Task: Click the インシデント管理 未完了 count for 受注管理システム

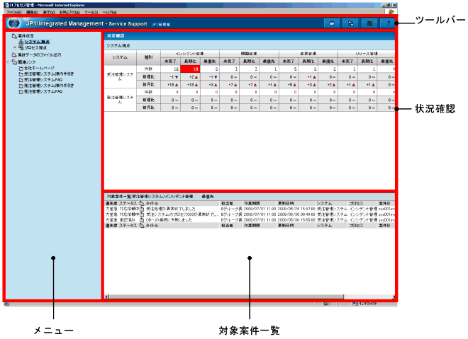Action: pos(170,69)
